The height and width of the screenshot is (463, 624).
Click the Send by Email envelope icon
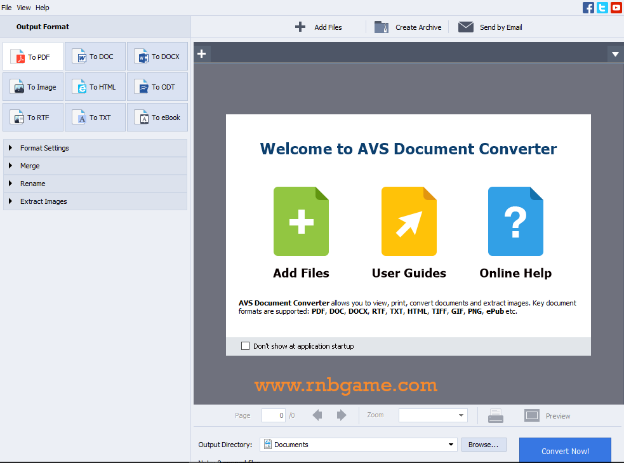[465, 27]
